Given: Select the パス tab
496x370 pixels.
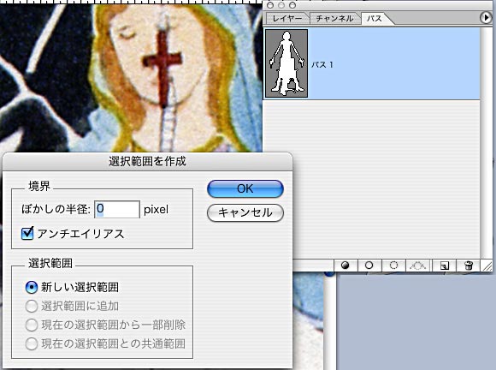Looking at the screenshot, I should point(375,18).
